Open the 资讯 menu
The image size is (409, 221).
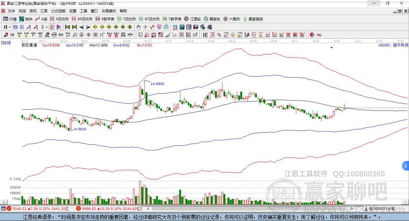tap(33, 11)
